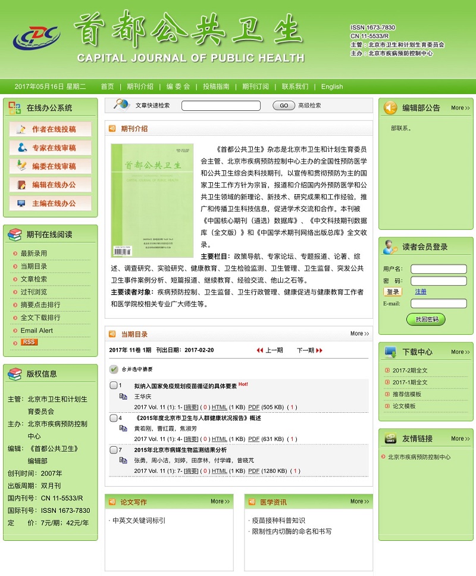
Task: Click the orange RSS feed icon
Action: [x=29, y=343]
